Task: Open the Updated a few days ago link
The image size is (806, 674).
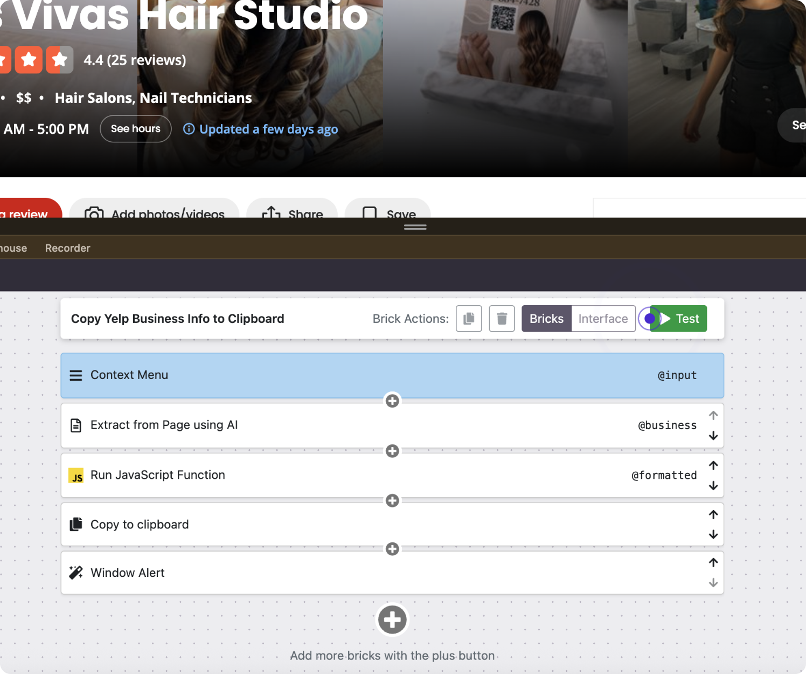Action: tap(268, 129)
